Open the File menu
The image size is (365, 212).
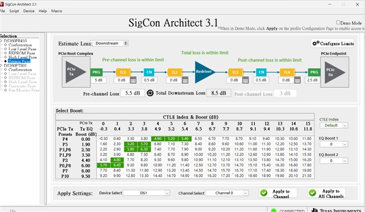tap(2, 11)
